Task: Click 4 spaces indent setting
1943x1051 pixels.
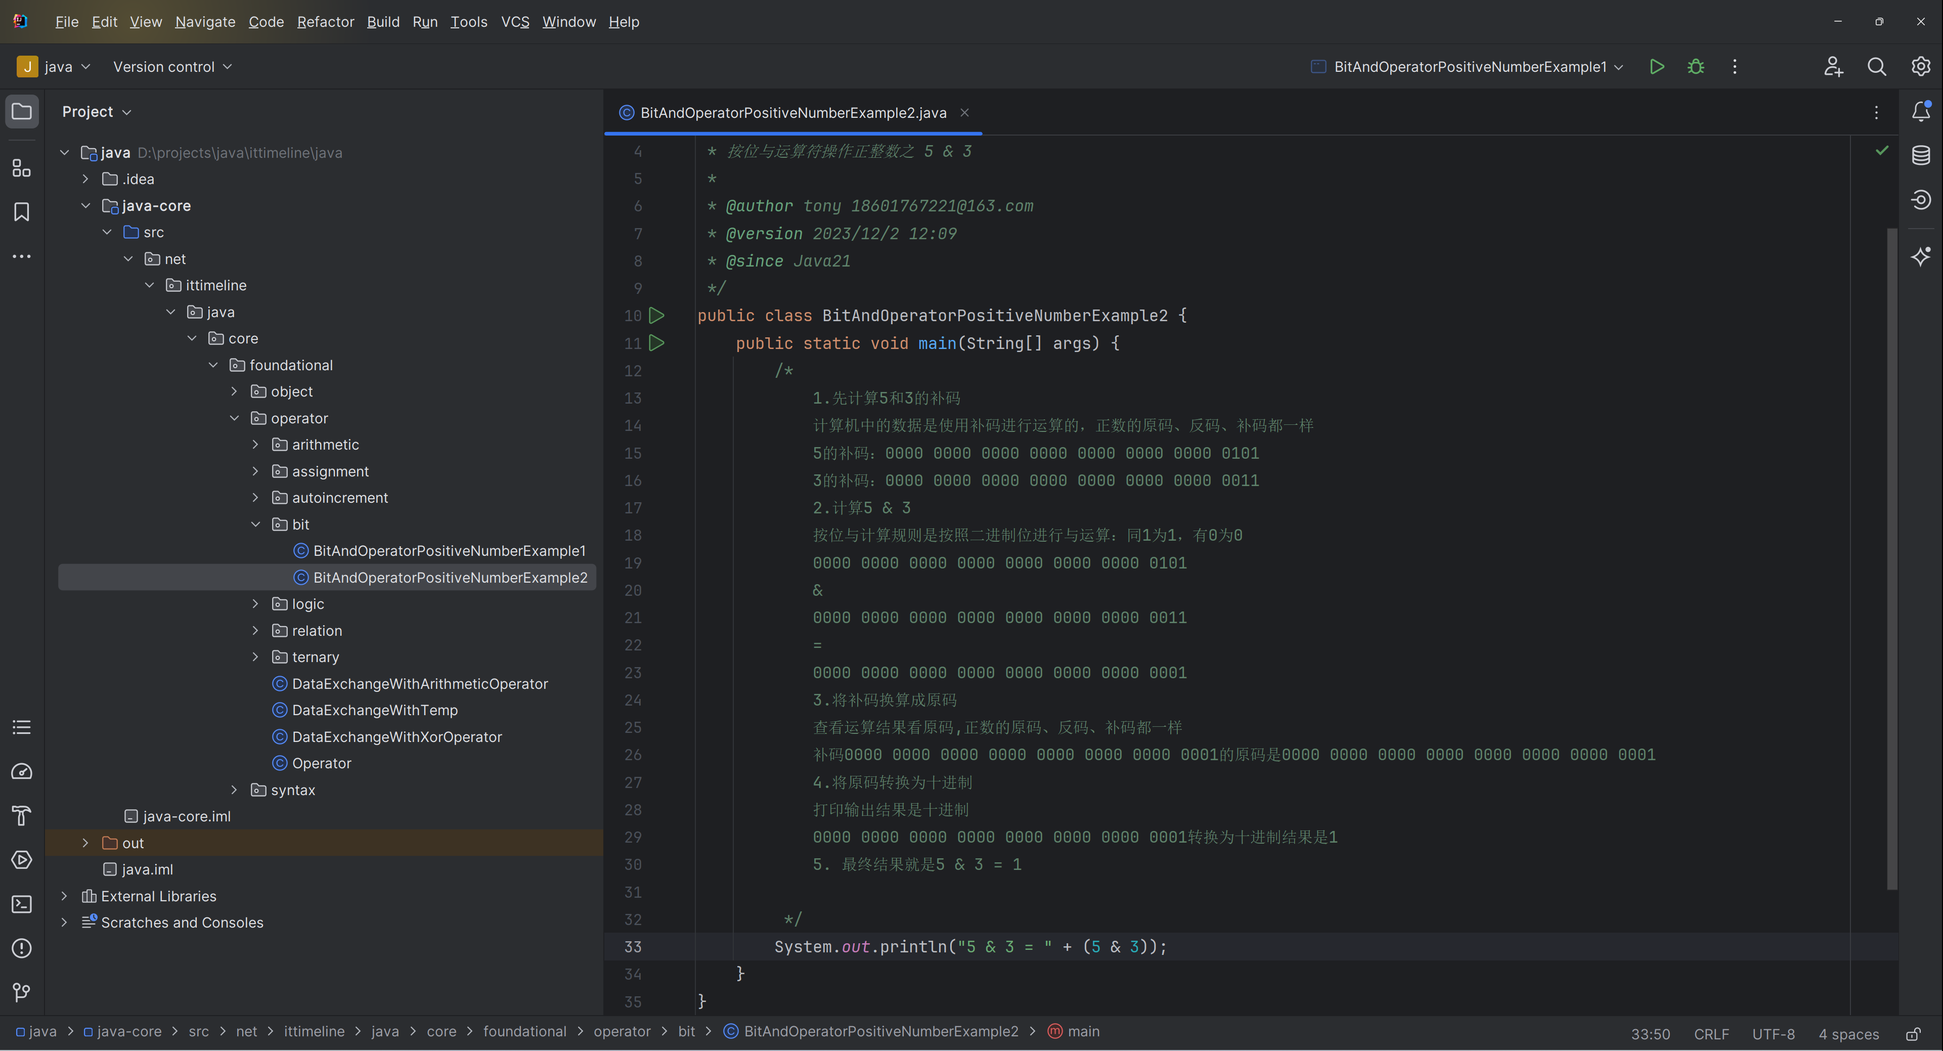Action: tap(1849, 1034)
